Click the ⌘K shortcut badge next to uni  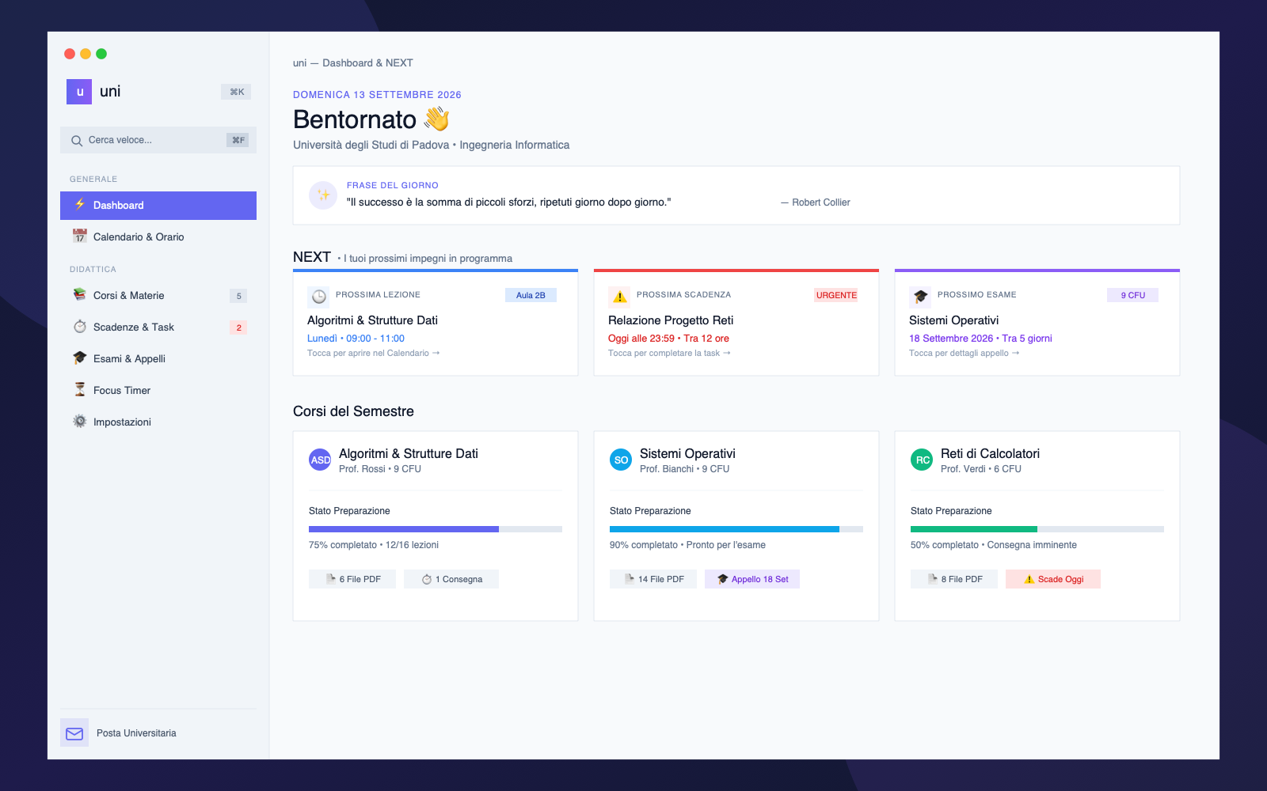236,92
